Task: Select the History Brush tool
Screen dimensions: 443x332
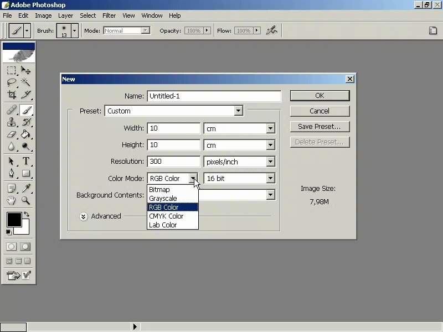Action: pos(25,122)
